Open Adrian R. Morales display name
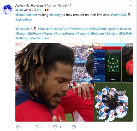The width and height of the screenshot is (137, 131). click(29, 6)
